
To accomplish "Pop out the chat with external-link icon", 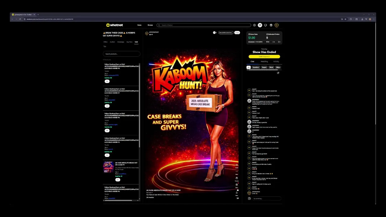I will coord(278,73).
